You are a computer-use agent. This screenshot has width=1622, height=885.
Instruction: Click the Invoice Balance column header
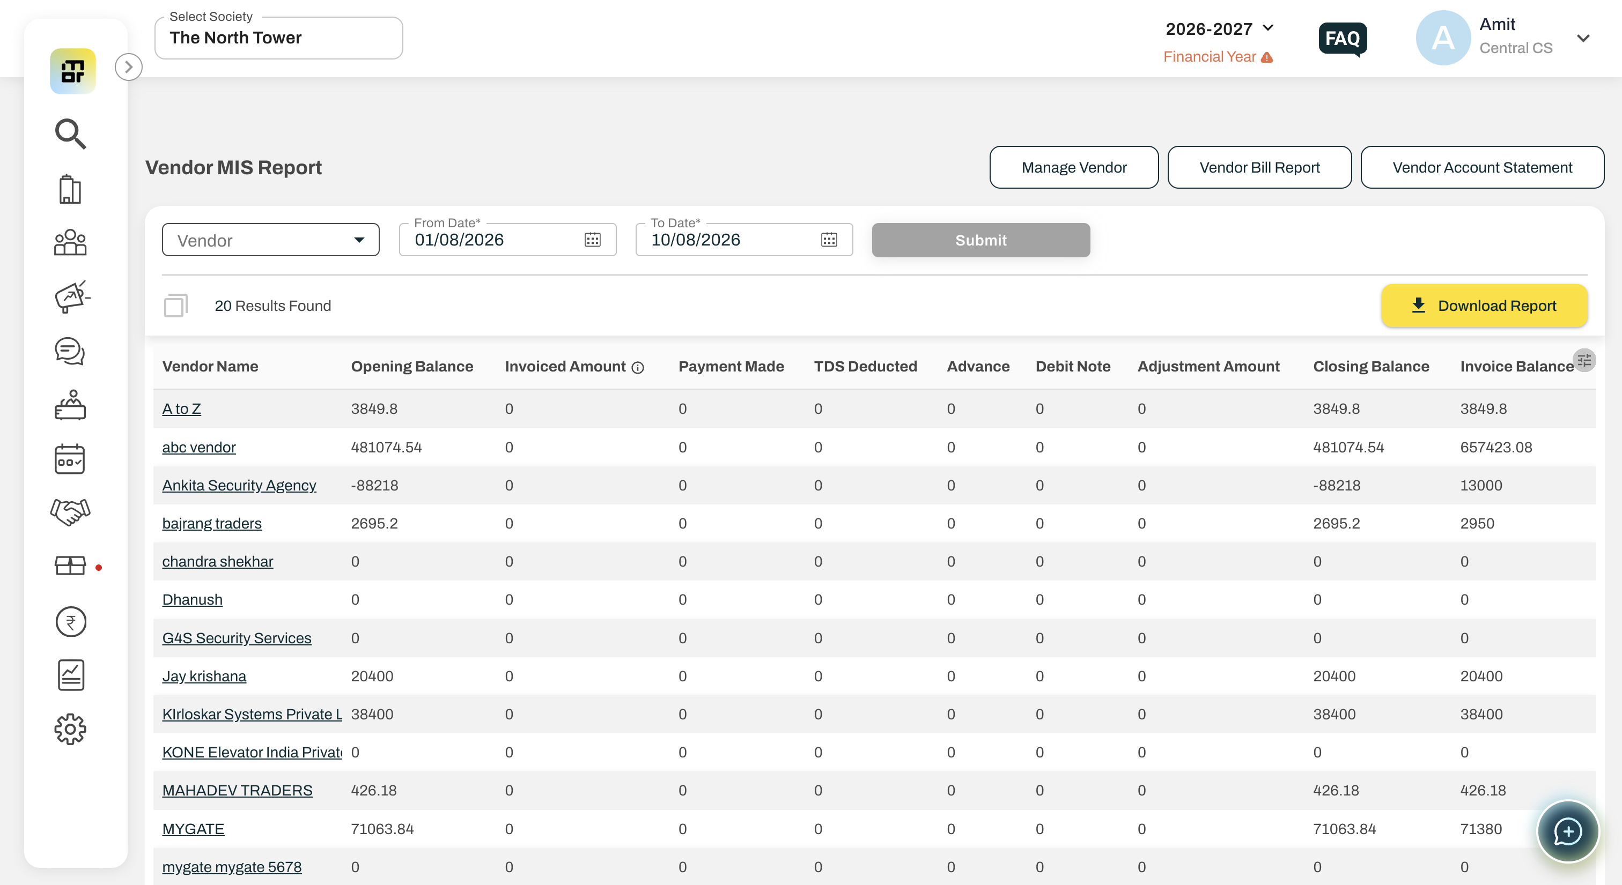pyautogui.click(x=1517, y=366)
